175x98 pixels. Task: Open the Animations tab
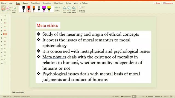pyautogui.click(x=47, y=3)
